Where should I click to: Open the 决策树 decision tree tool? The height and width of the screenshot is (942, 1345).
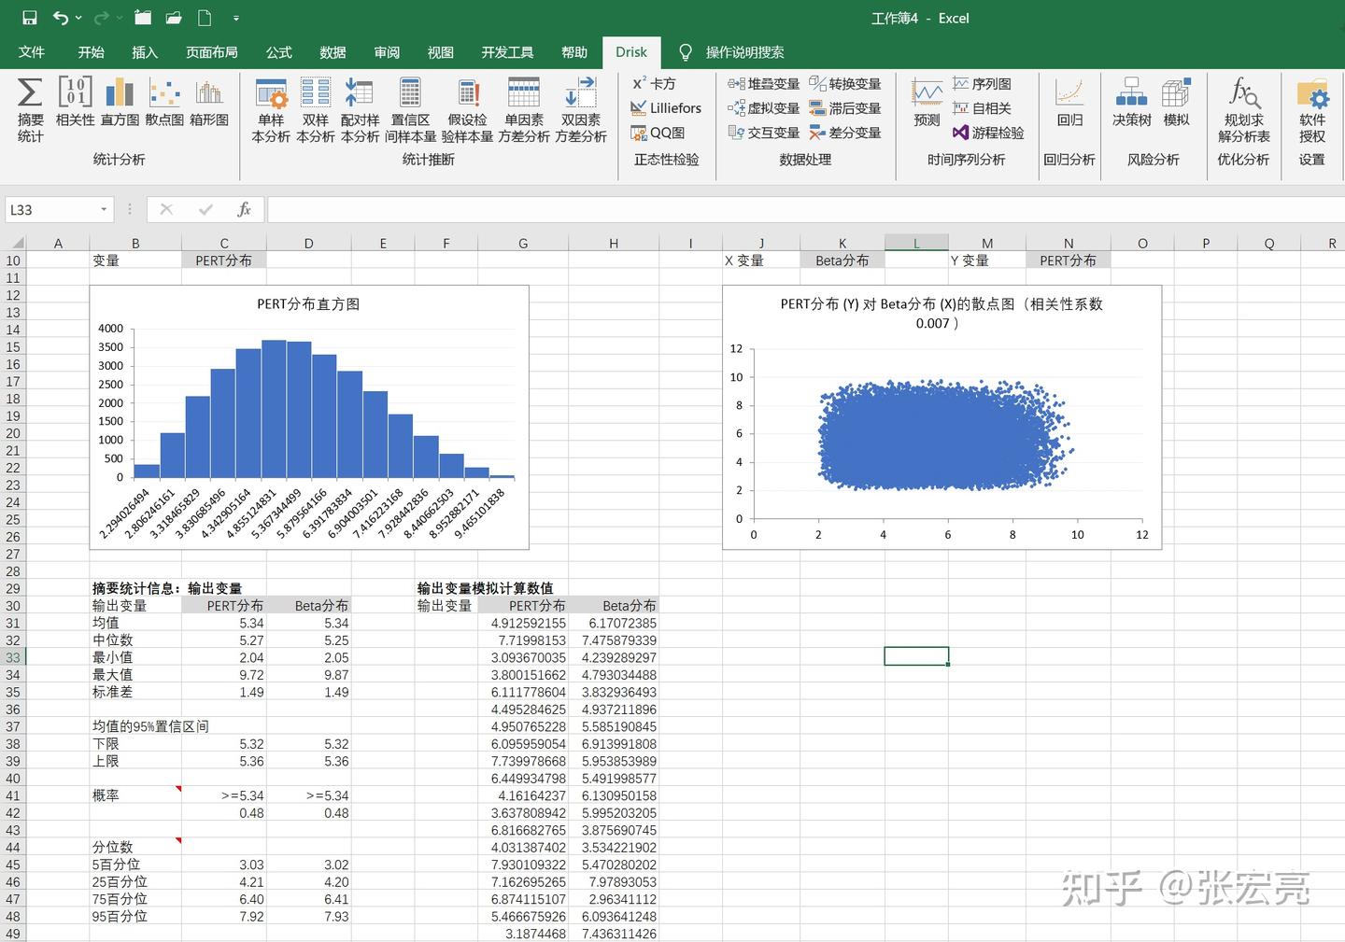tap(1131, 107)
